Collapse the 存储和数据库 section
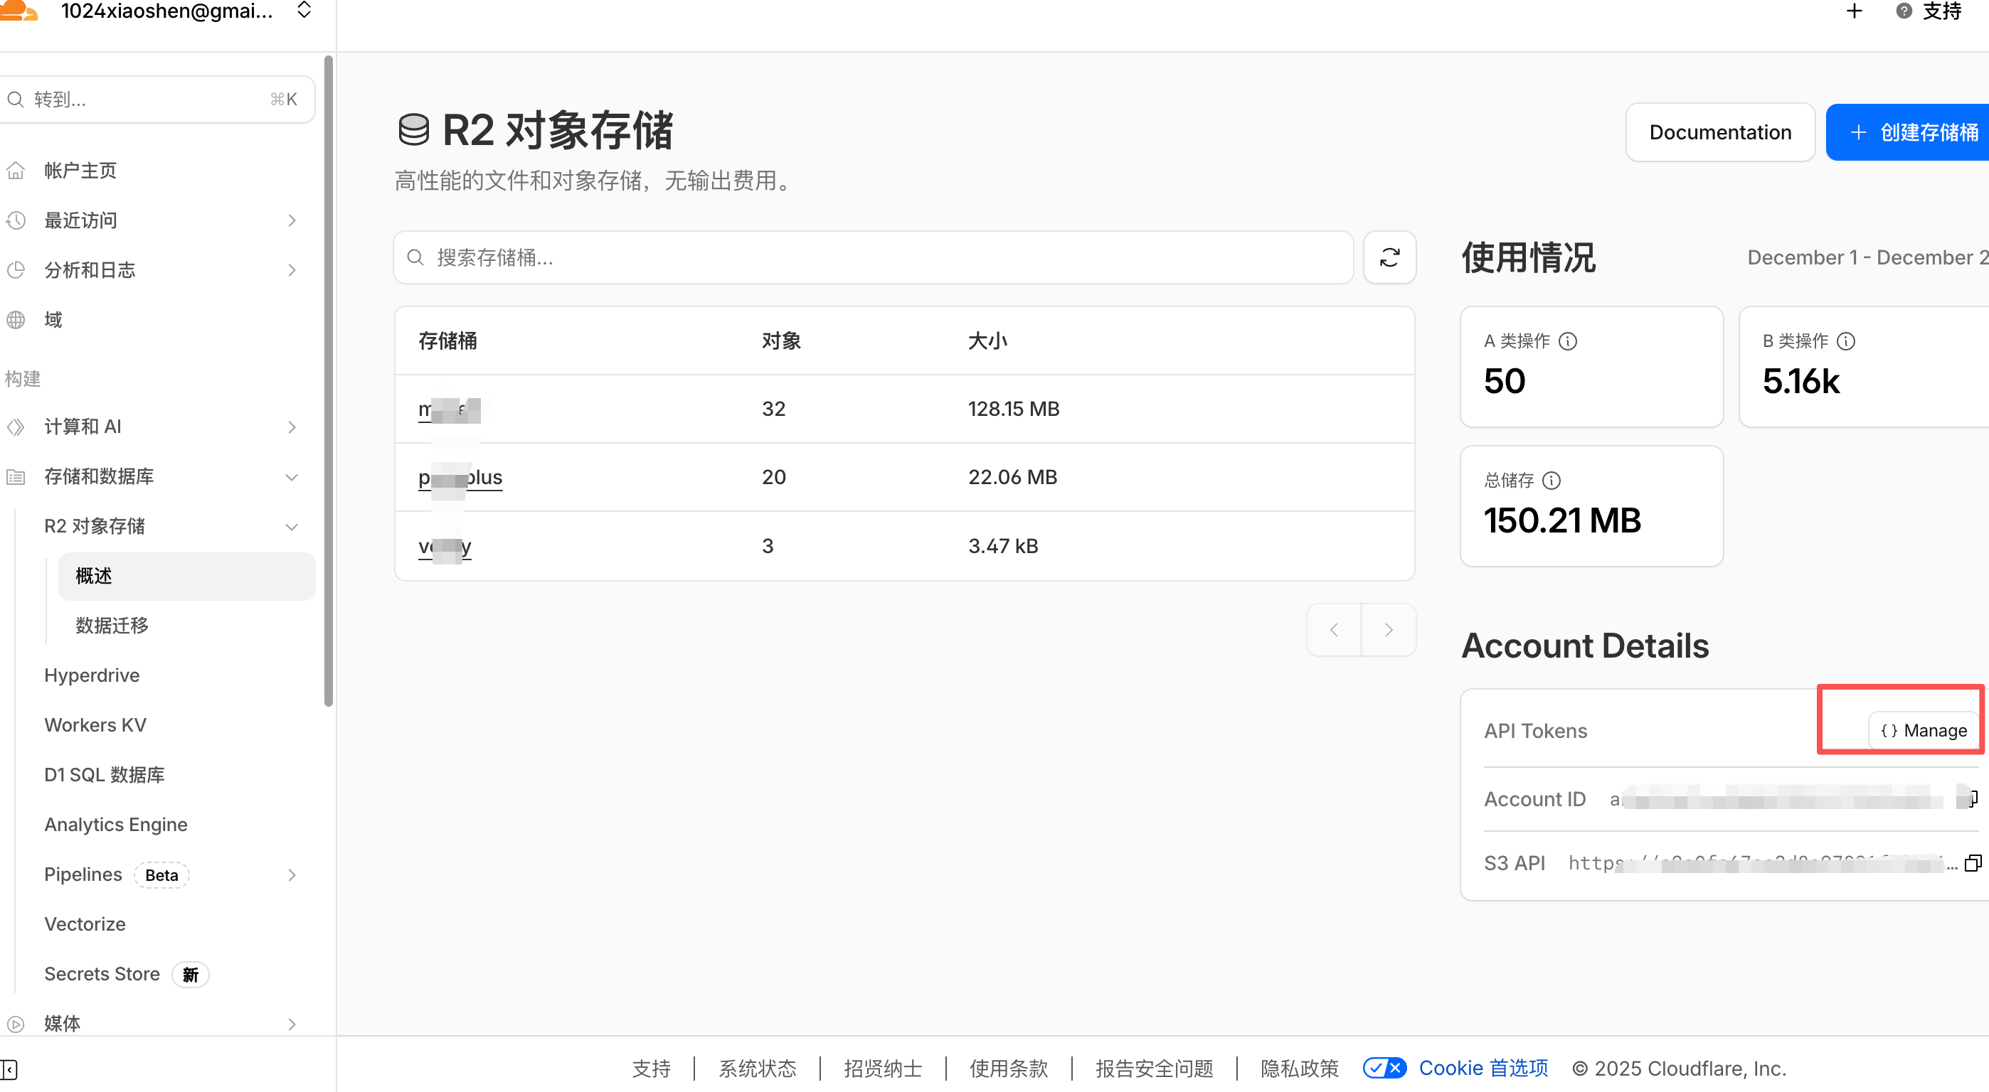Viewport: 1989px width, 1092px height. [x=291, y=477]
